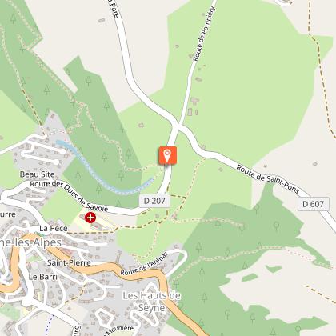Screen dimensions: 336x336
Task: Select the La Pece place label
Action: 54,228
